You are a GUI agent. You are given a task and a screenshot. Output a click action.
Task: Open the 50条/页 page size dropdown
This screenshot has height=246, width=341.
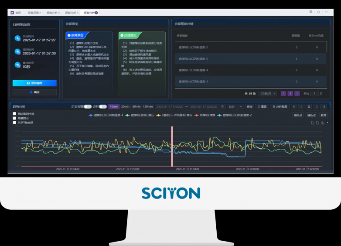tap(267, 93)
